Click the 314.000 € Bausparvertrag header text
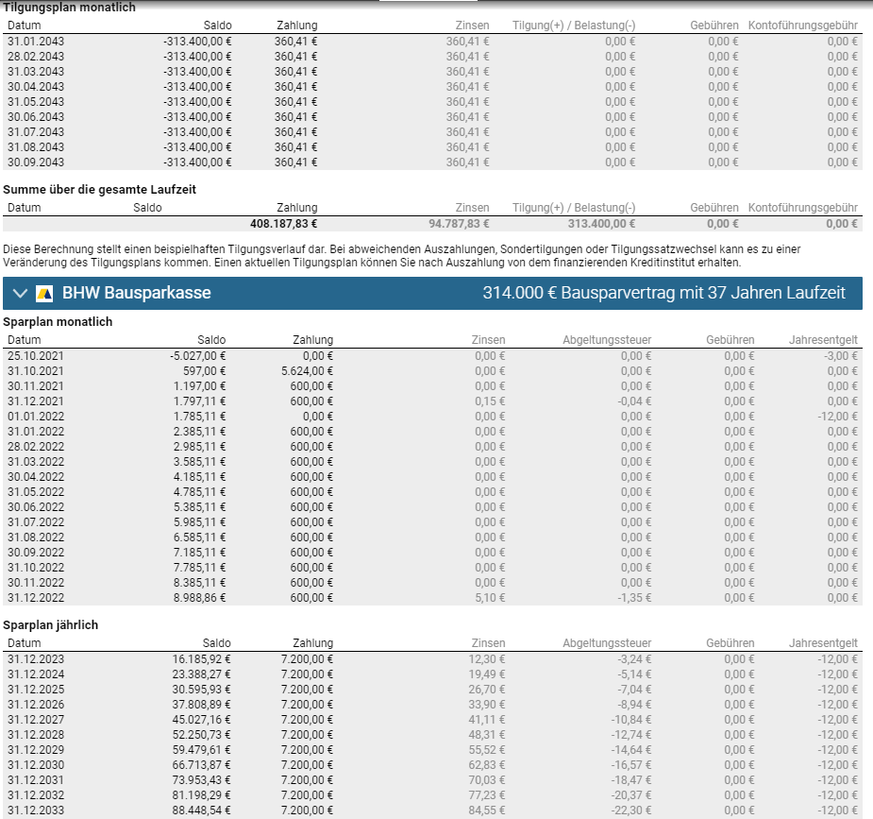 (663, 294)
